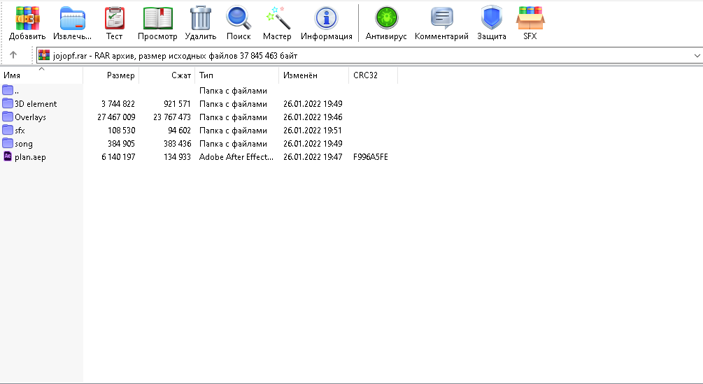Click size value 6 140 197

(118, 157)
